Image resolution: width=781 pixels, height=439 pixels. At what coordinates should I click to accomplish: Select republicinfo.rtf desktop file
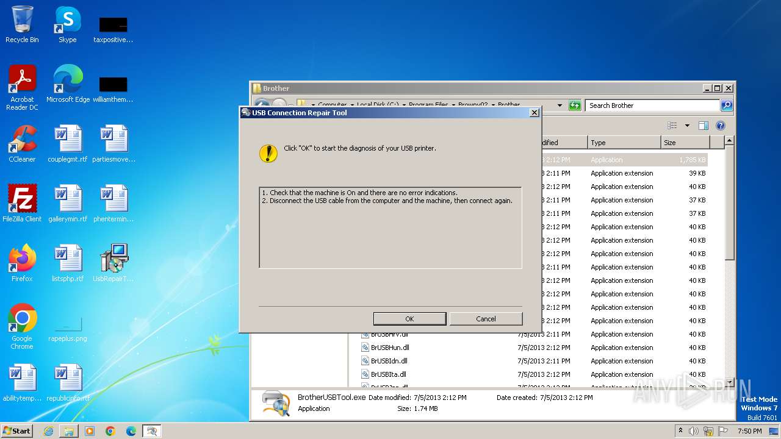(x=67, y=383)
